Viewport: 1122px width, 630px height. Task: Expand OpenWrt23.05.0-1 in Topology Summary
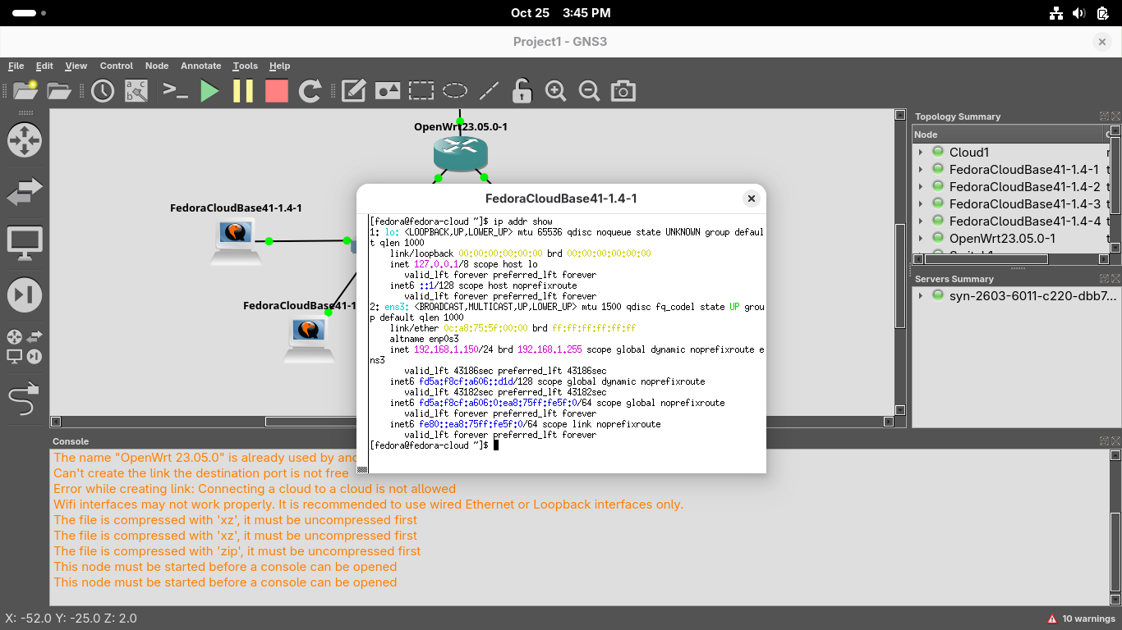tap(921, 239)
